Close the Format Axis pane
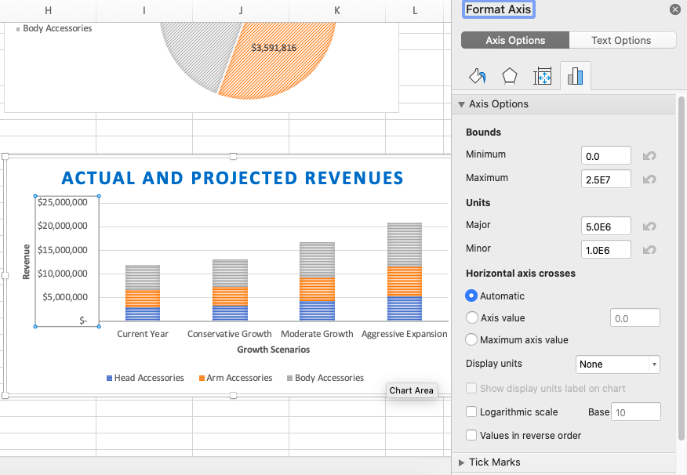The width and height of the screenshot is (687, 475). click(x=674, y=9)
